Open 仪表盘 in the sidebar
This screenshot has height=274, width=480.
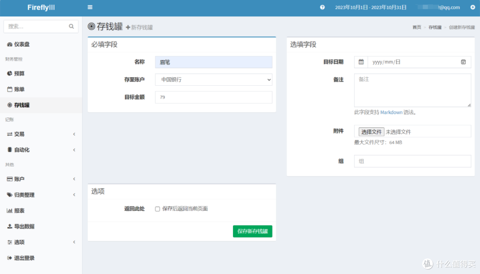(41, 44)
